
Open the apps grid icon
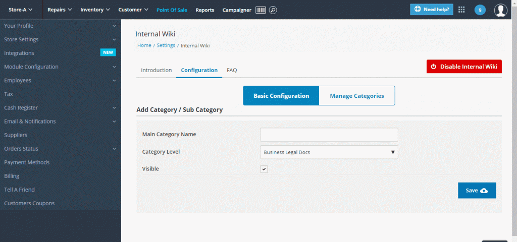point(461,10)
